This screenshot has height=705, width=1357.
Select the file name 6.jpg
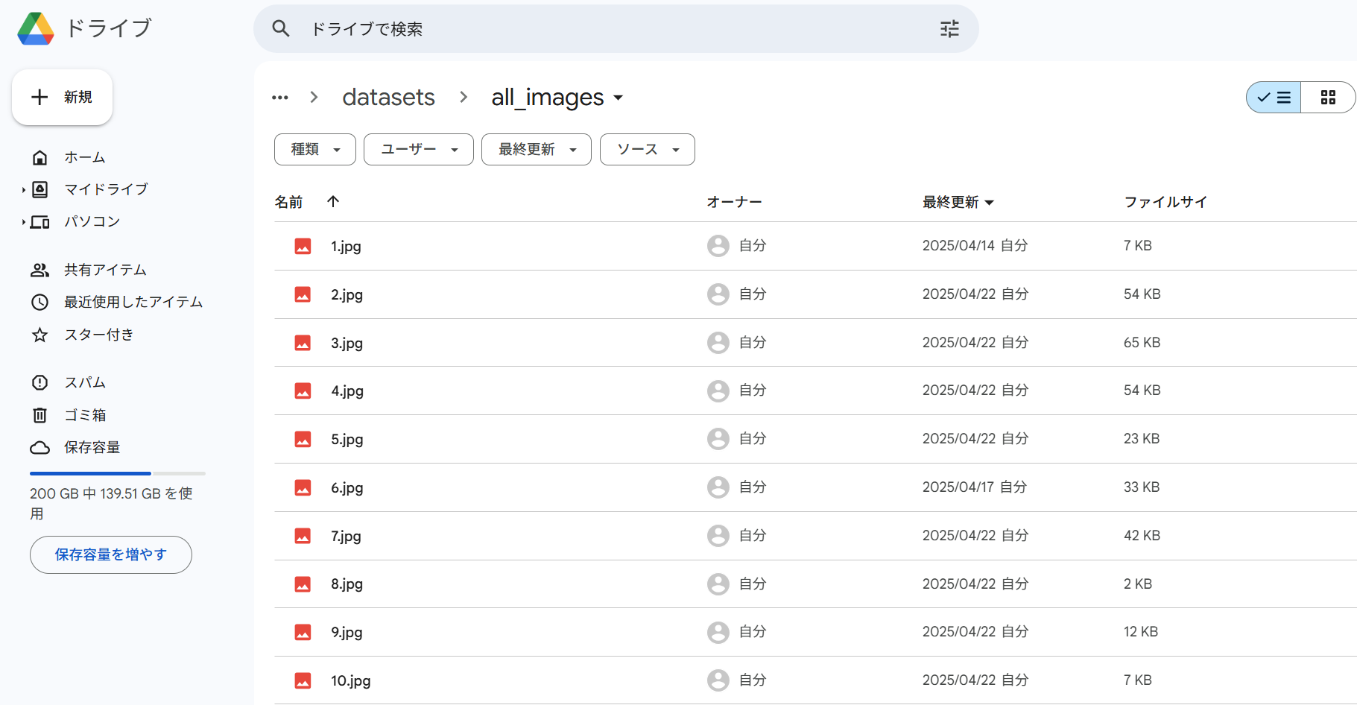pos(347,488)
